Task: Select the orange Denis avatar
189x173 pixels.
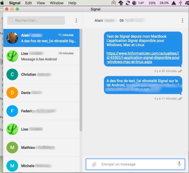Action: coord(12,93)
